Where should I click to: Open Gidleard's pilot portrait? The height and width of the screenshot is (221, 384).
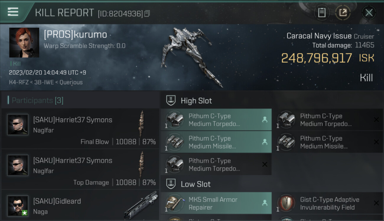pyautogui.click(x=18, y=206)
